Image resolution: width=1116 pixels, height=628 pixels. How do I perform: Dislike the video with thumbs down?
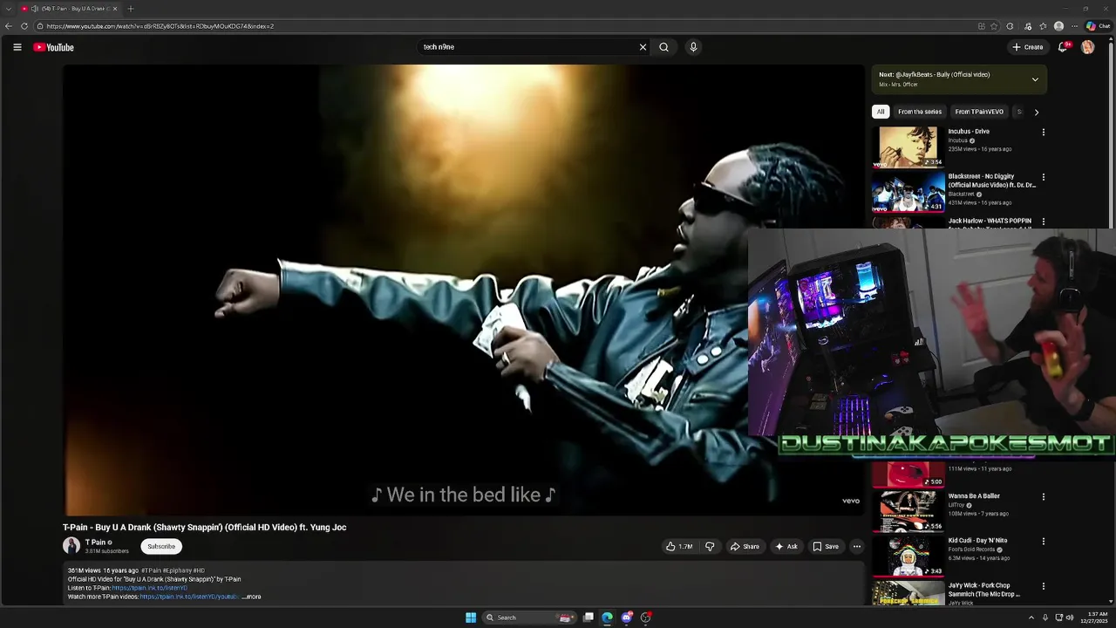coord(710,547)
